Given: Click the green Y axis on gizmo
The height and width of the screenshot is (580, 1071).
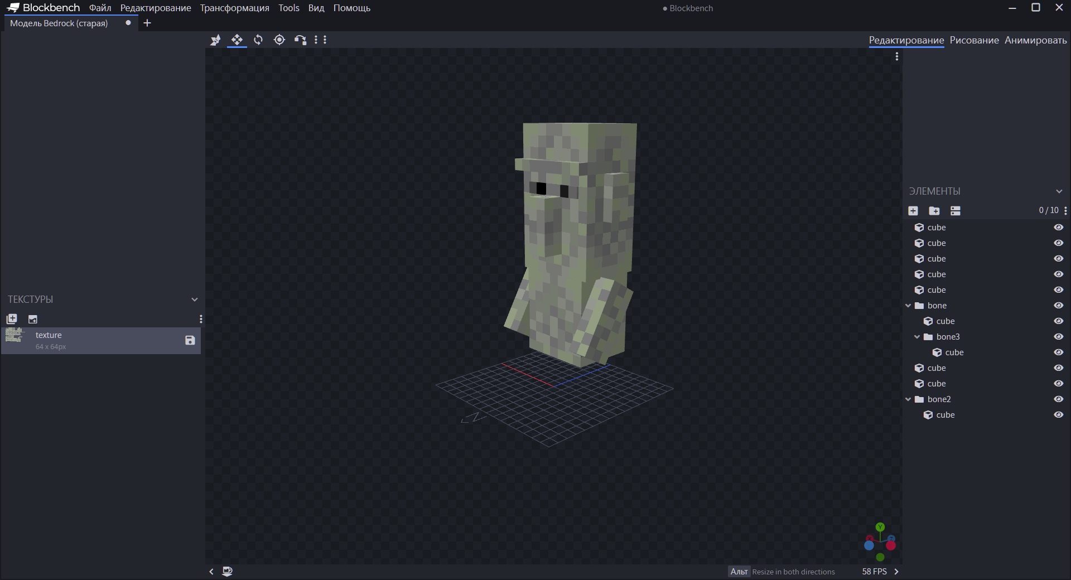Looking at the screenshot, I should pyautogui.click(x=880, y=527).
